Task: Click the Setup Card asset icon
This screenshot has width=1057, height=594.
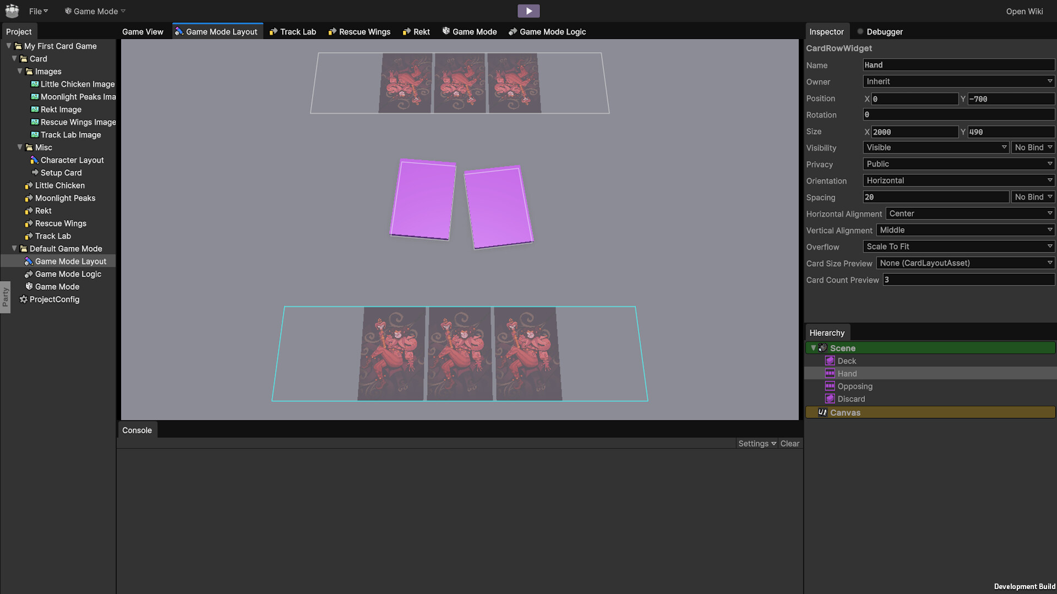Action: (35, 173)
